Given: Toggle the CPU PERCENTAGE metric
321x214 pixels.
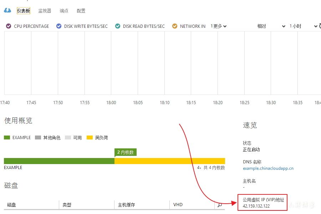Looking at the screenshot, I should [9, 26].
